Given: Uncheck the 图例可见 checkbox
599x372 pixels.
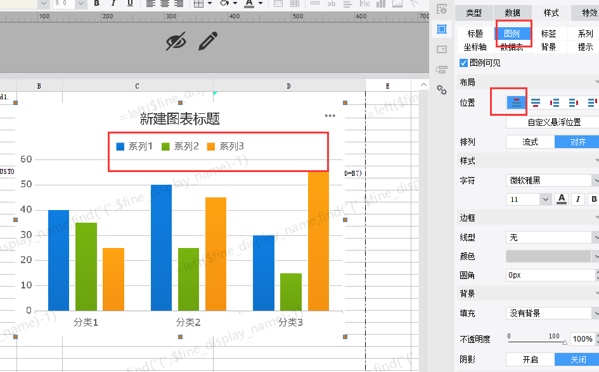Looking at the screenshot, I should coord(463,63).
